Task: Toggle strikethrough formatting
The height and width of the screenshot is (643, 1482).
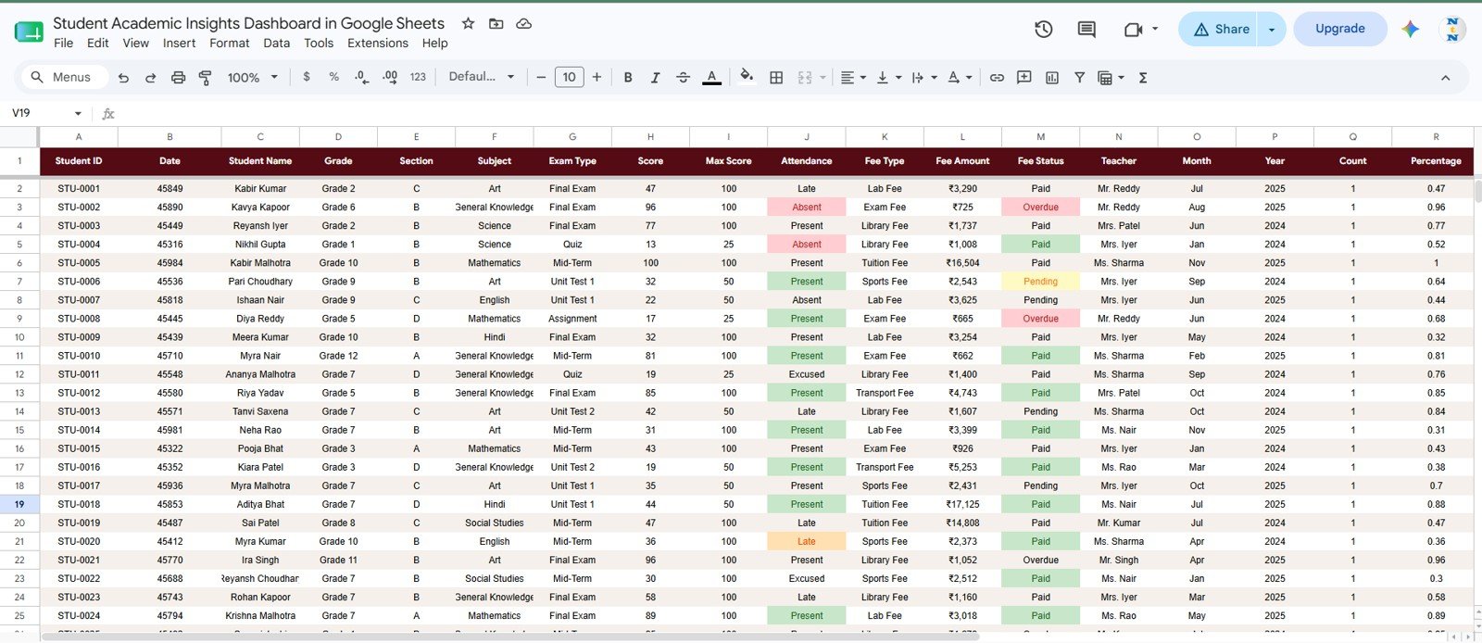Action: click(683, 78)
